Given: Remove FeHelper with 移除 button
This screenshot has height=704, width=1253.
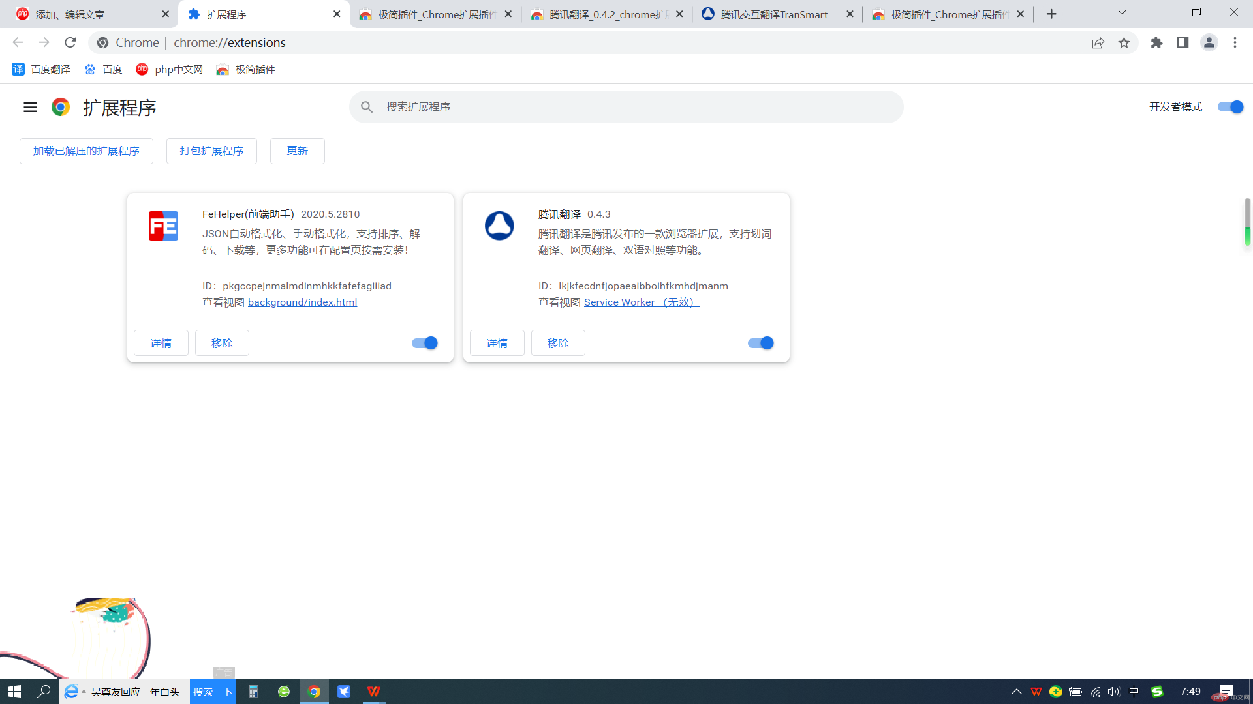Looking at the screenshot, I should tap(222, 343).
